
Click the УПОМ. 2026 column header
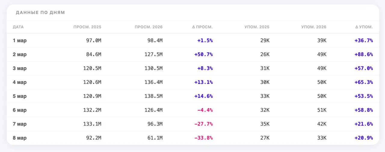(x=314, y=27)
